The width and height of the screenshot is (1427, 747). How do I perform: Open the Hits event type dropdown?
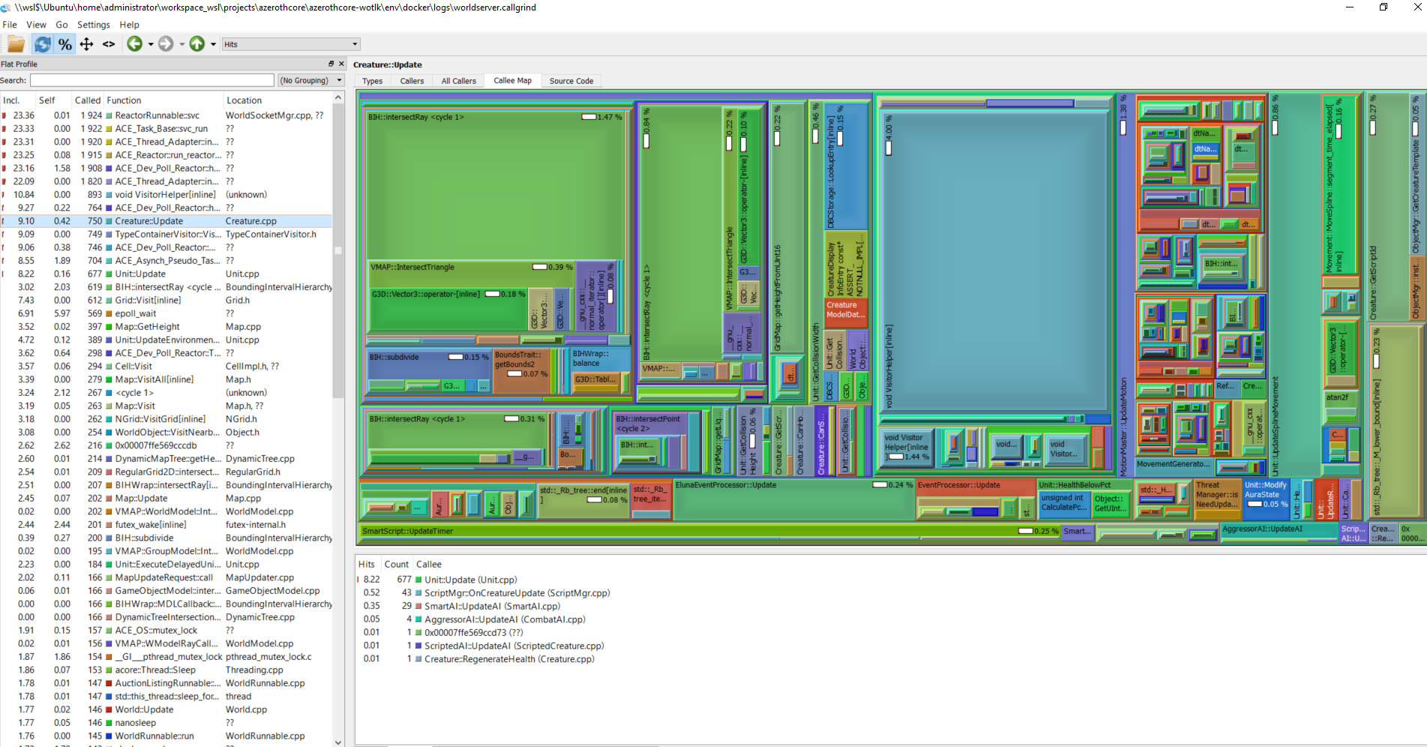pos(291,44)
